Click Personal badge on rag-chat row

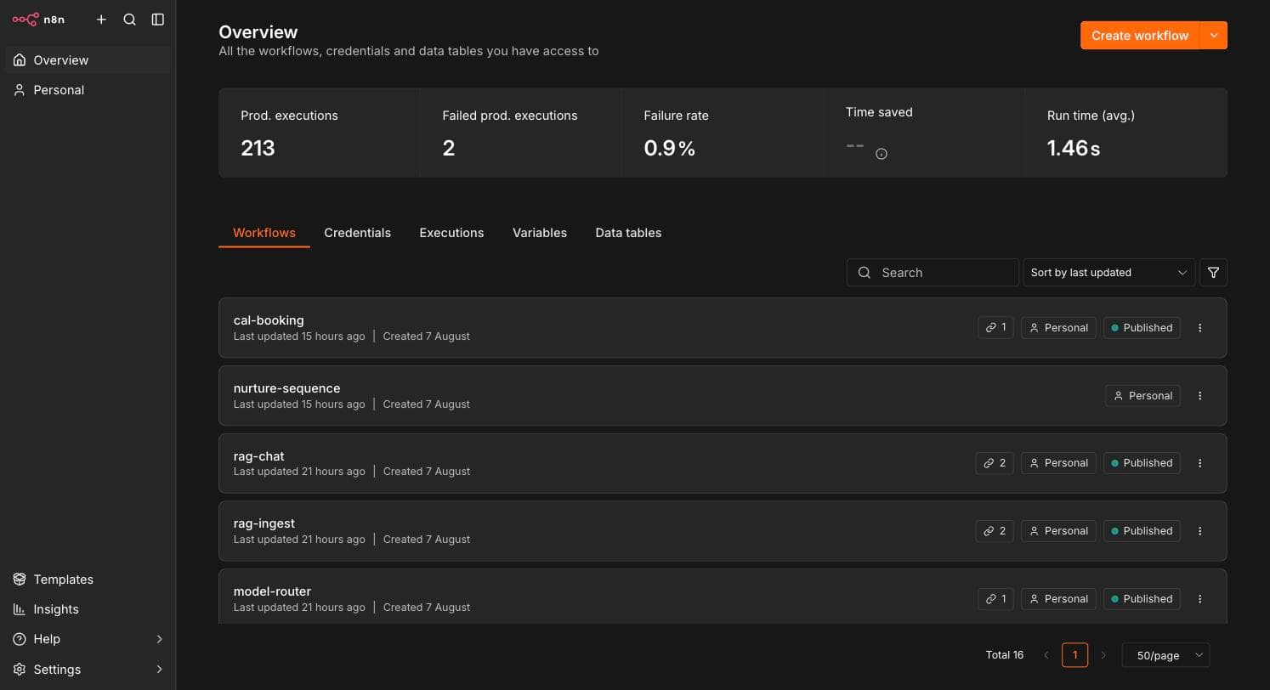pos(1058,463)
